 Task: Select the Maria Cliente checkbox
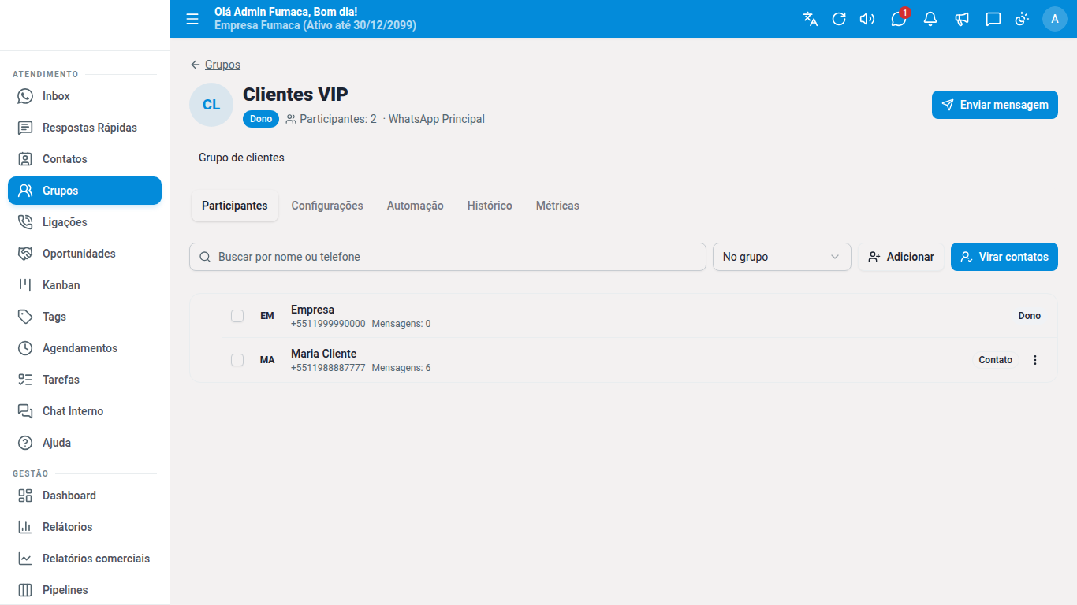coord(237,360)
